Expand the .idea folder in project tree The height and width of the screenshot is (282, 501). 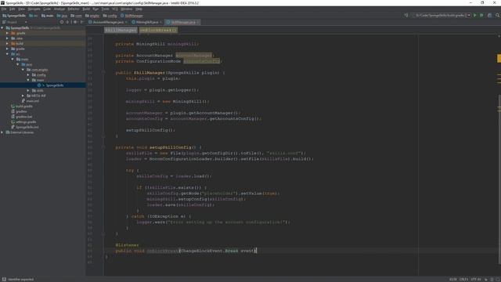tap(8, 38)
